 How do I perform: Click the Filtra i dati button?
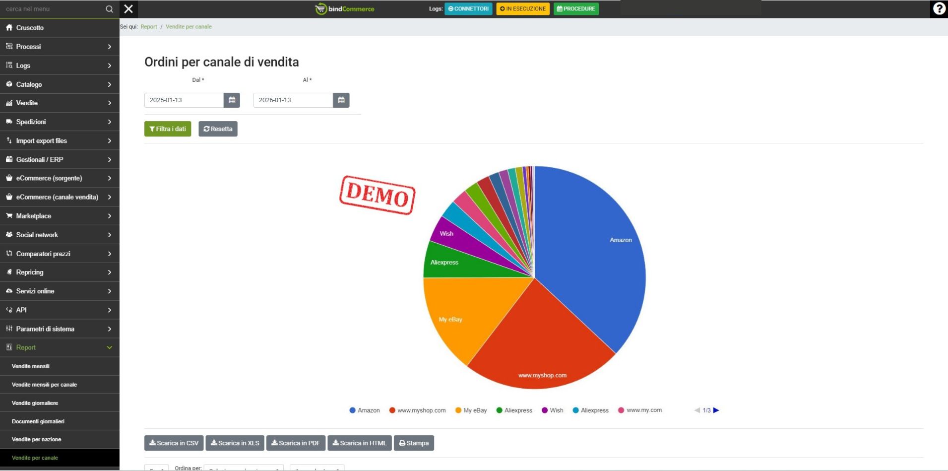tap(168, 129)
